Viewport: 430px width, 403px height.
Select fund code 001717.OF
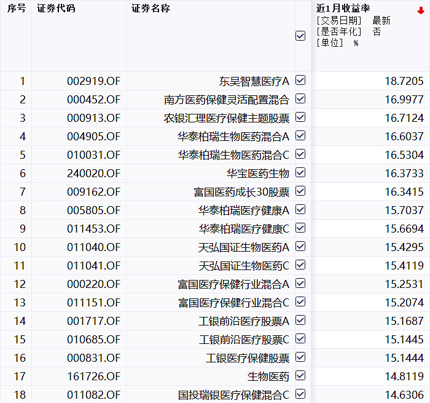(x=93, y=321)
